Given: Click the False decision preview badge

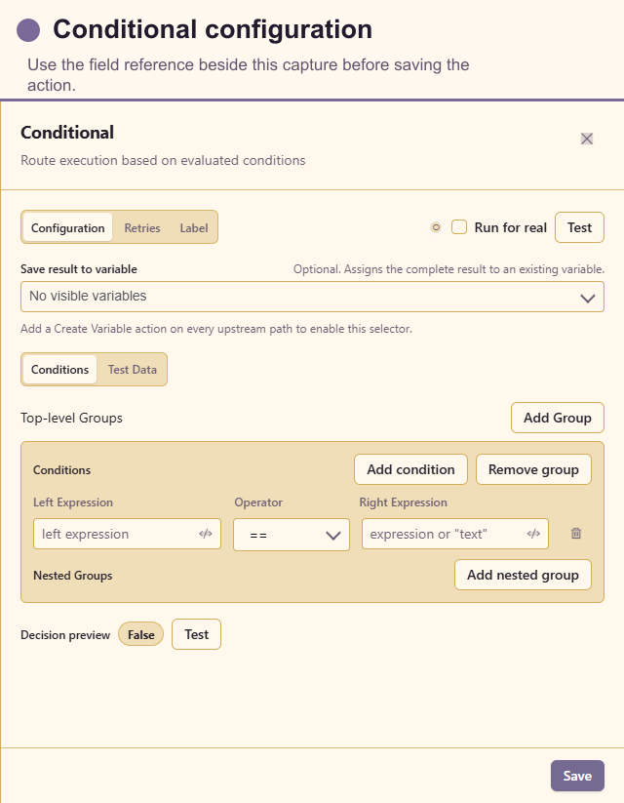Looking at the screenshot, I should point(140,634).
